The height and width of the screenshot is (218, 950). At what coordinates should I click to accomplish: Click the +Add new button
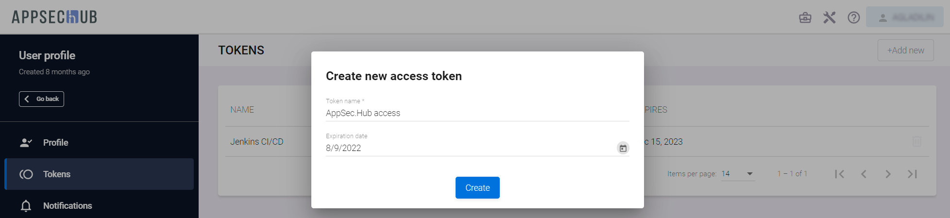905,50
